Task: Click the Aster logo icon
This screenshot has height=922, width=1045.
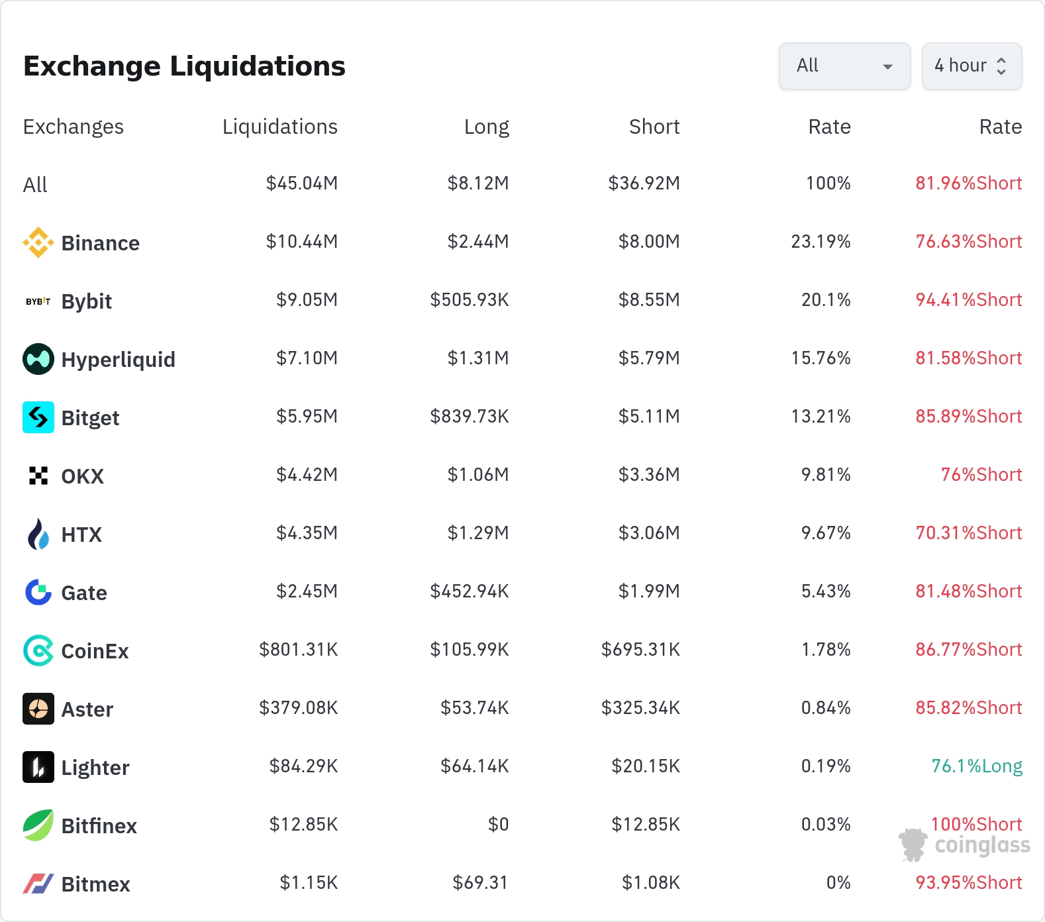Action: [38, 709]
